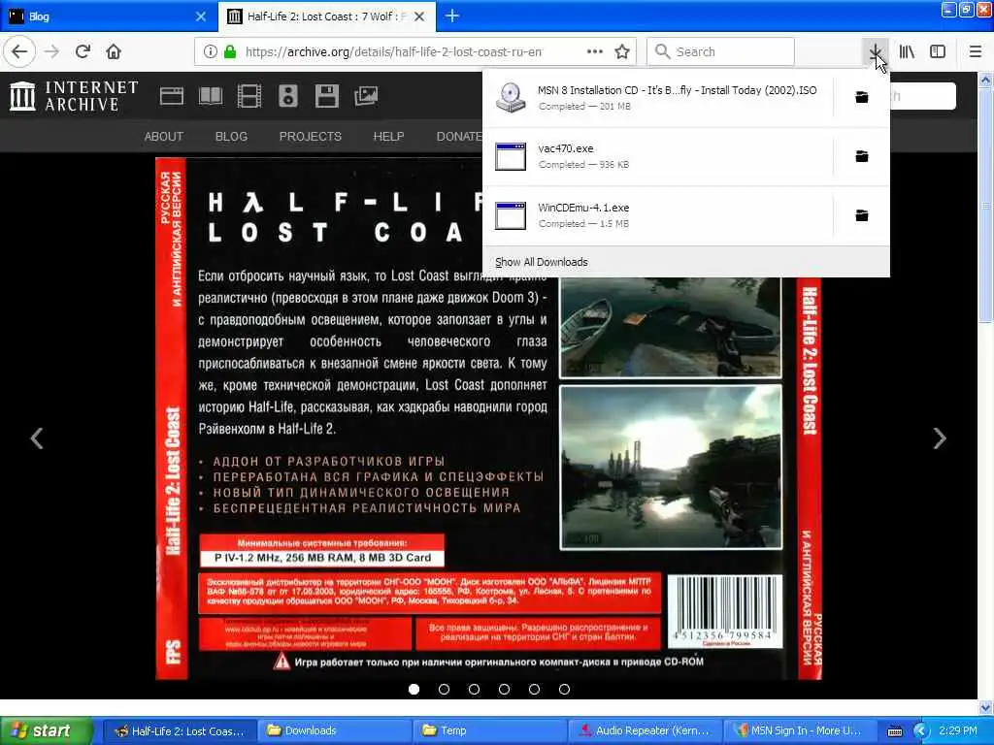Open containing folder for WinCDEmu-4.1.exe
Viewport: 994px width, 745px height.
[862, 215]
